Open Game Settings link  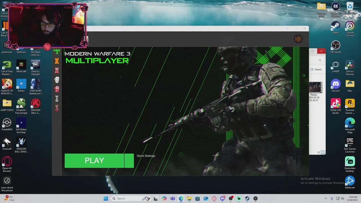[146, 156]
